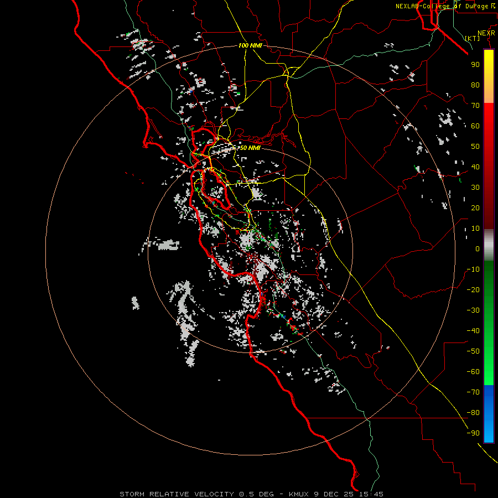
Task: Select the -60 value on velocity scale
Action: coord(473,372)
